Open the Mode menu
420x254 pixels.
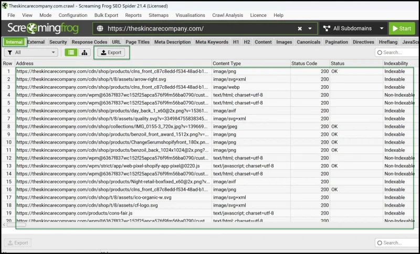(x=45, y=15)
